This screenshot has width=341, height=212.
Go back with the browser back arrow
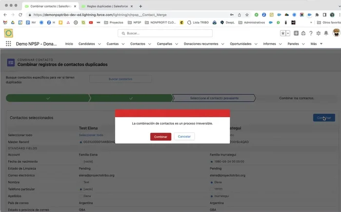[x=5, y=15]
